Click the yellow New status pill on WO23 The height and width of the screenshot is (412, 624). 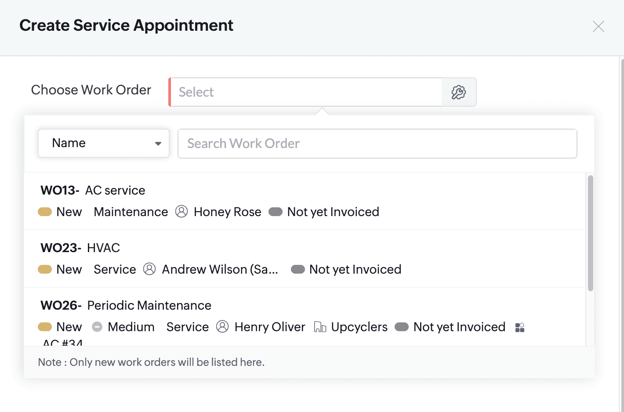45,269
